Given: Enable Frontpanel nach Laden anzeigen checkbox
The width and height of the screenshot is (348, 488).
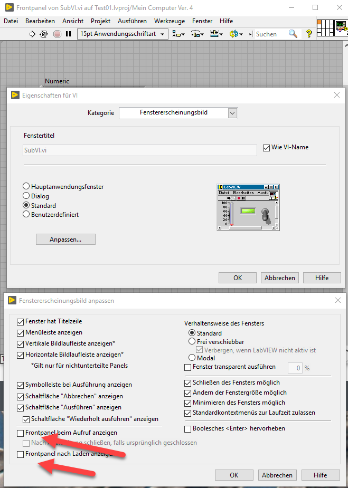Looking at the screenshot, I should [20, 455].
